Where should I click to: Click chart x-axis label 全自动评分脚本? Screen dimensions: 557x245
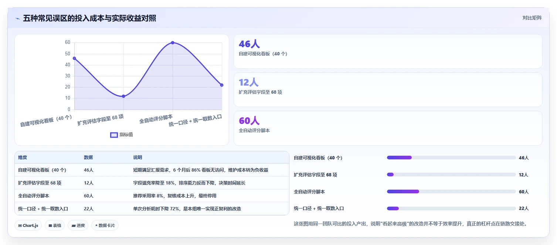coord(156,119)
